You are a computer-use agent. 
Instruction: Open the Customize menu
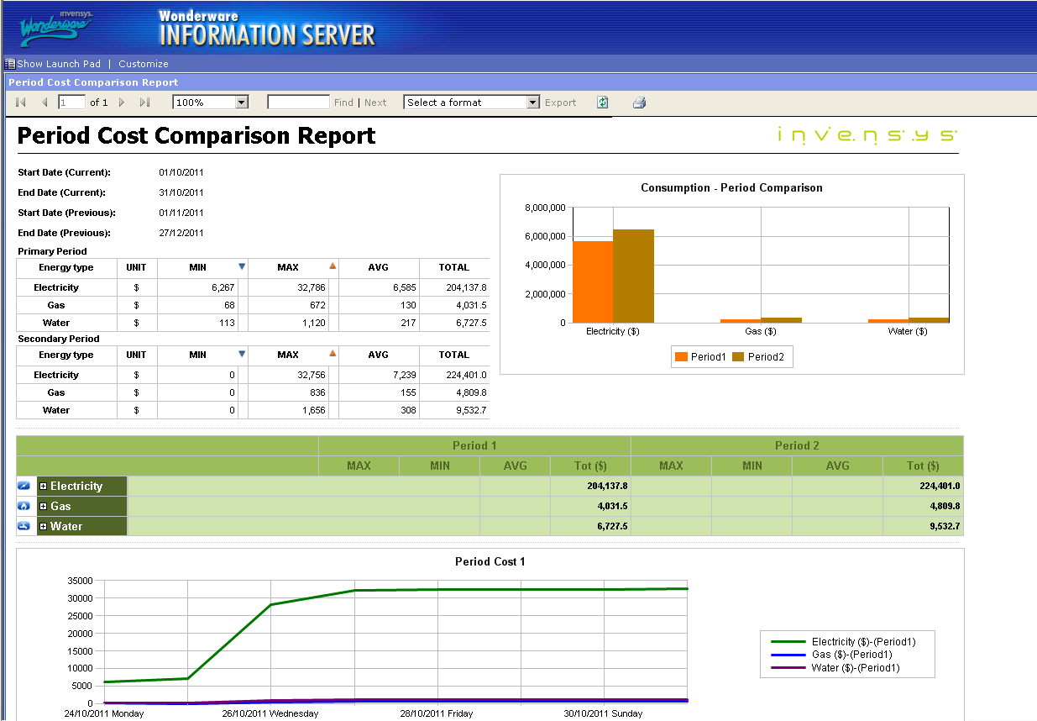[x=143, y=63]
